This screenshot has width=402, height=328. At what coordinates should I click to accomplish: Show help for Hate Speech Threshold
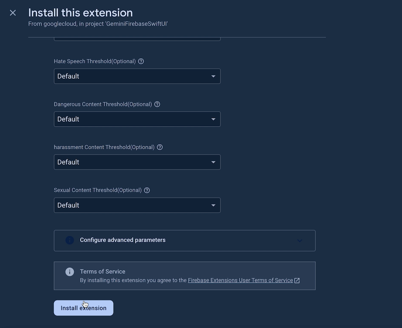coord(141,61)
